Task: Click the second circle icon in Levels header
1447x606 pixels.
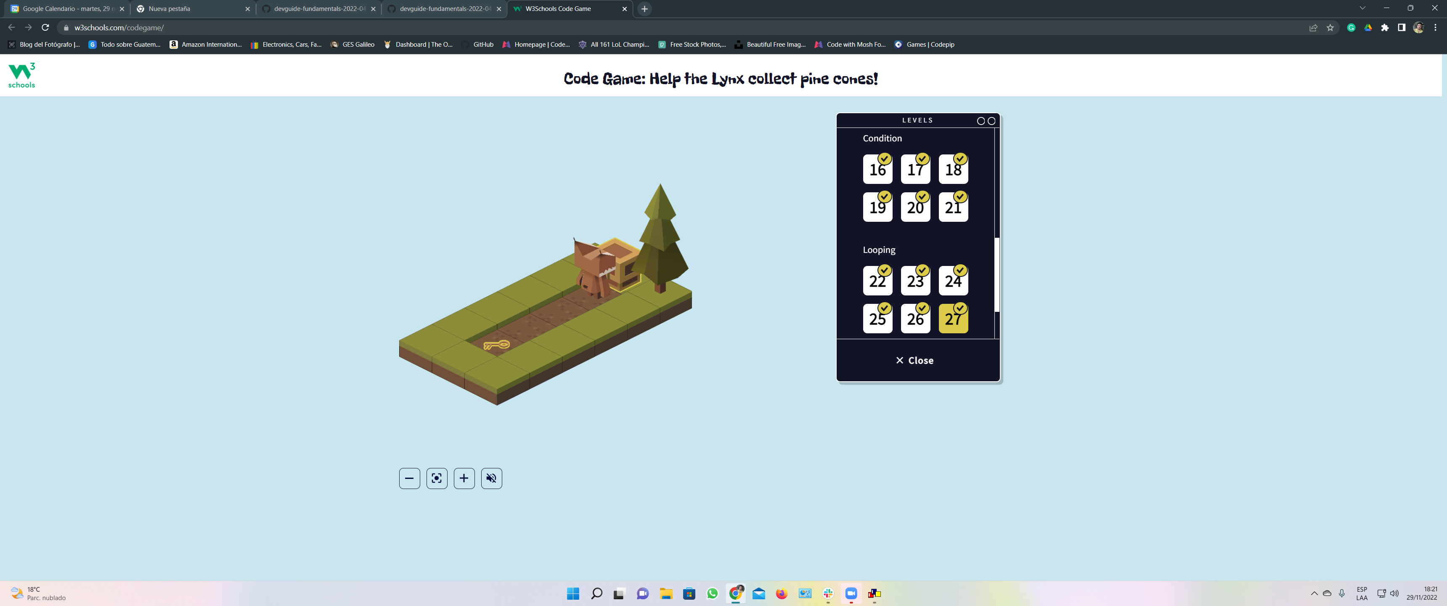Action: pos(991,121)
